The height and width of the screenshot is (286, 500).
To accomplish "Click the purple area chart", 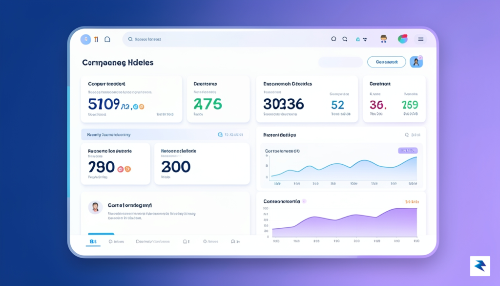I will [344, 222].
